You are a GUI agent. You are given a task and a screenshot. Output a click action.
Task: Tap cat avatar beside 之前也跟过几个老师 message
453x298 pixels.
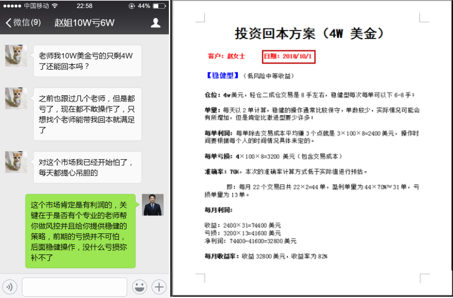click(x=16, y=98)
